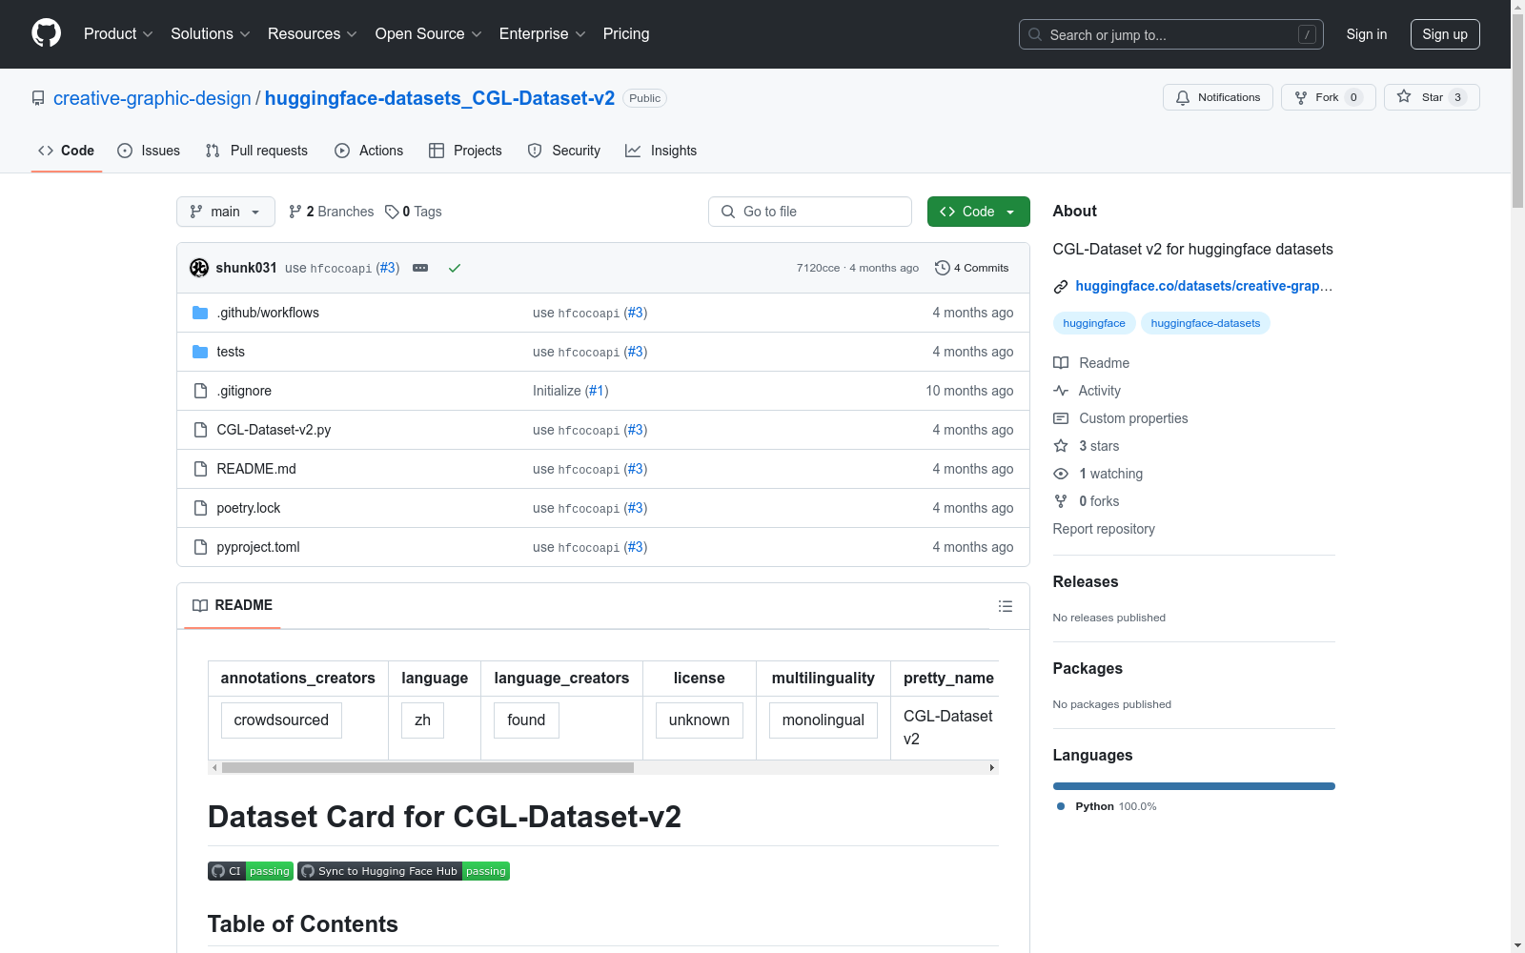Open the huggingface-datasets_CGL-Dataset-v2 repository link
This screenshot has width=1525, height=953.
pos(439,98)
